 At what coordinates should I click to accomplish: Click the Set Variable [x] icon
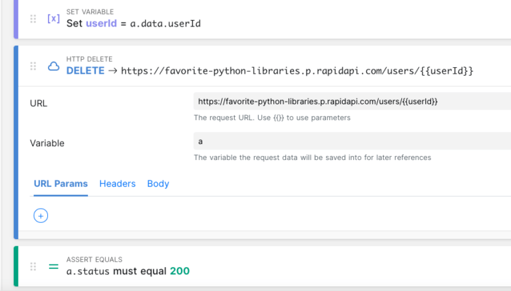click(x=53, y=19)
